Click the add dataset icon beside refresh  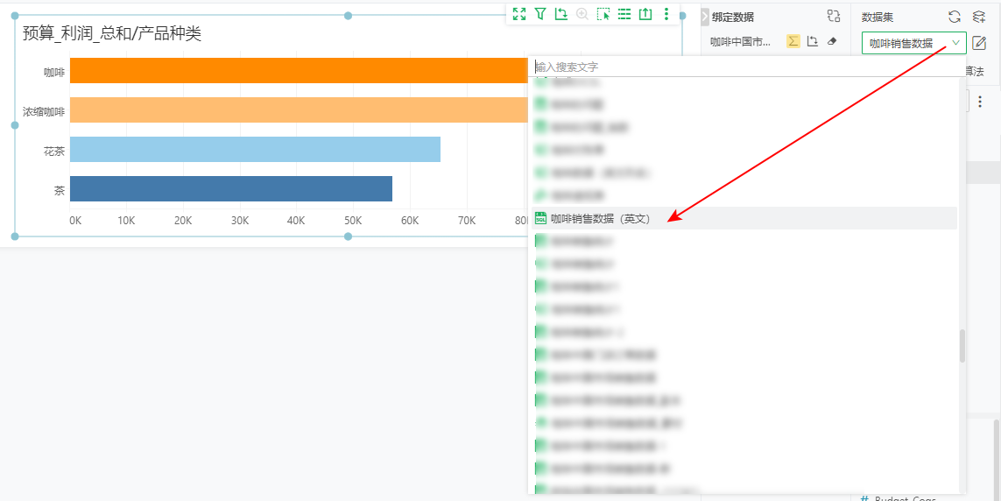[979, 17]
